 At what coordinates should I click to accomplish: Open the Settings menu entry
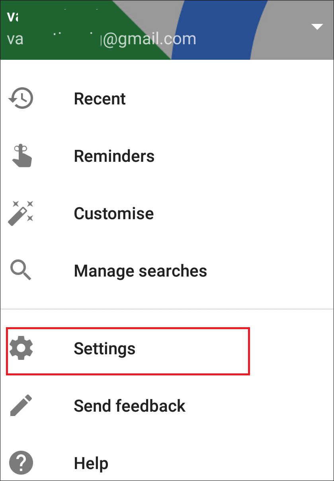pos(105,348)
